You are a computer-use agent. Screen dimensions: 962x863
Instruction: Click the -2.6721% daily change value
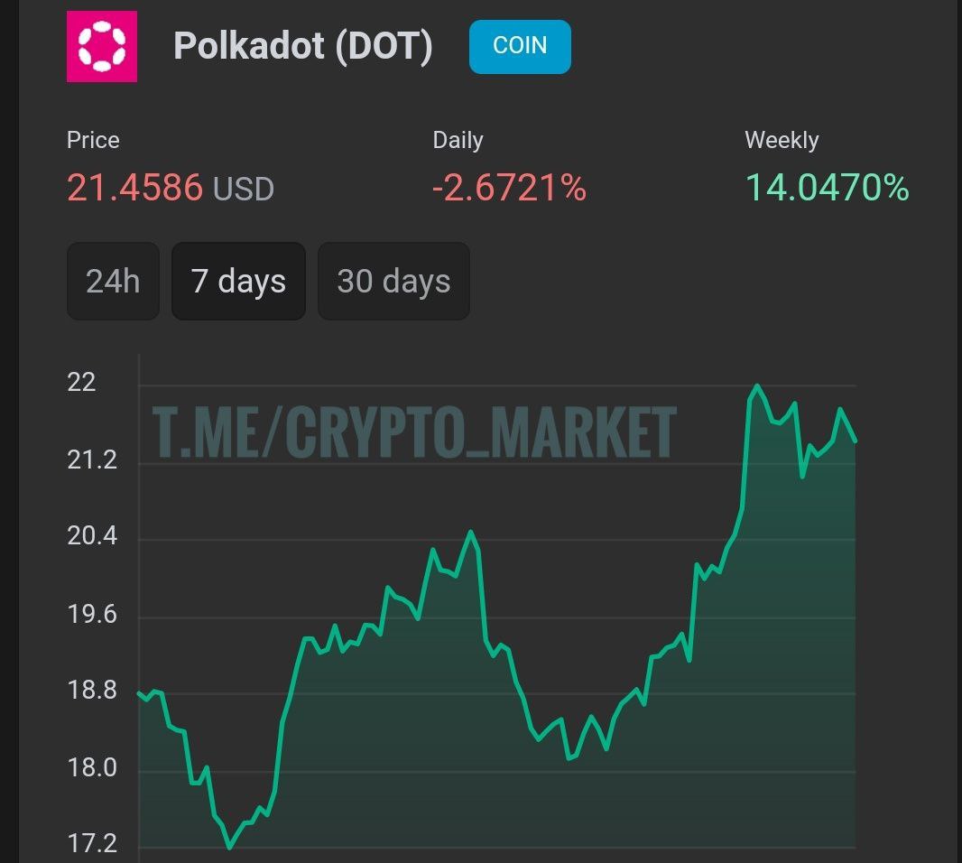pyautogui.click(x=509, y=188)
